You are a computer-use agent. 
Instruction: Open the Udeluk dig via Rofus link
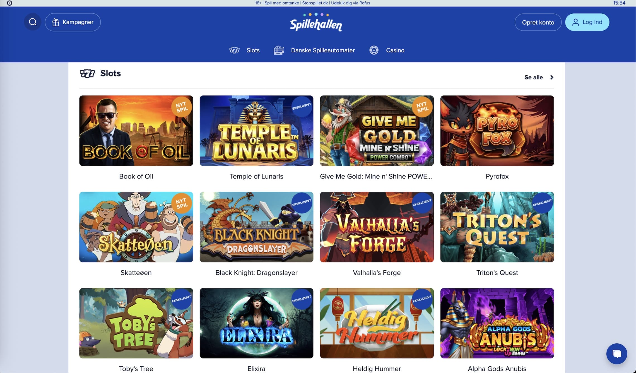pyautogui.click(x=350, y=3)
